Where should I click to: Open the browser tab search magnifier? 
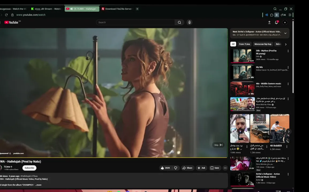tap(275, 9)
